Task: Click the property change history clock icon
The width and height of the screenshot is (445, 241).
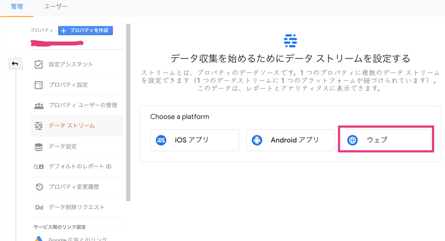Action: point(39,187)
